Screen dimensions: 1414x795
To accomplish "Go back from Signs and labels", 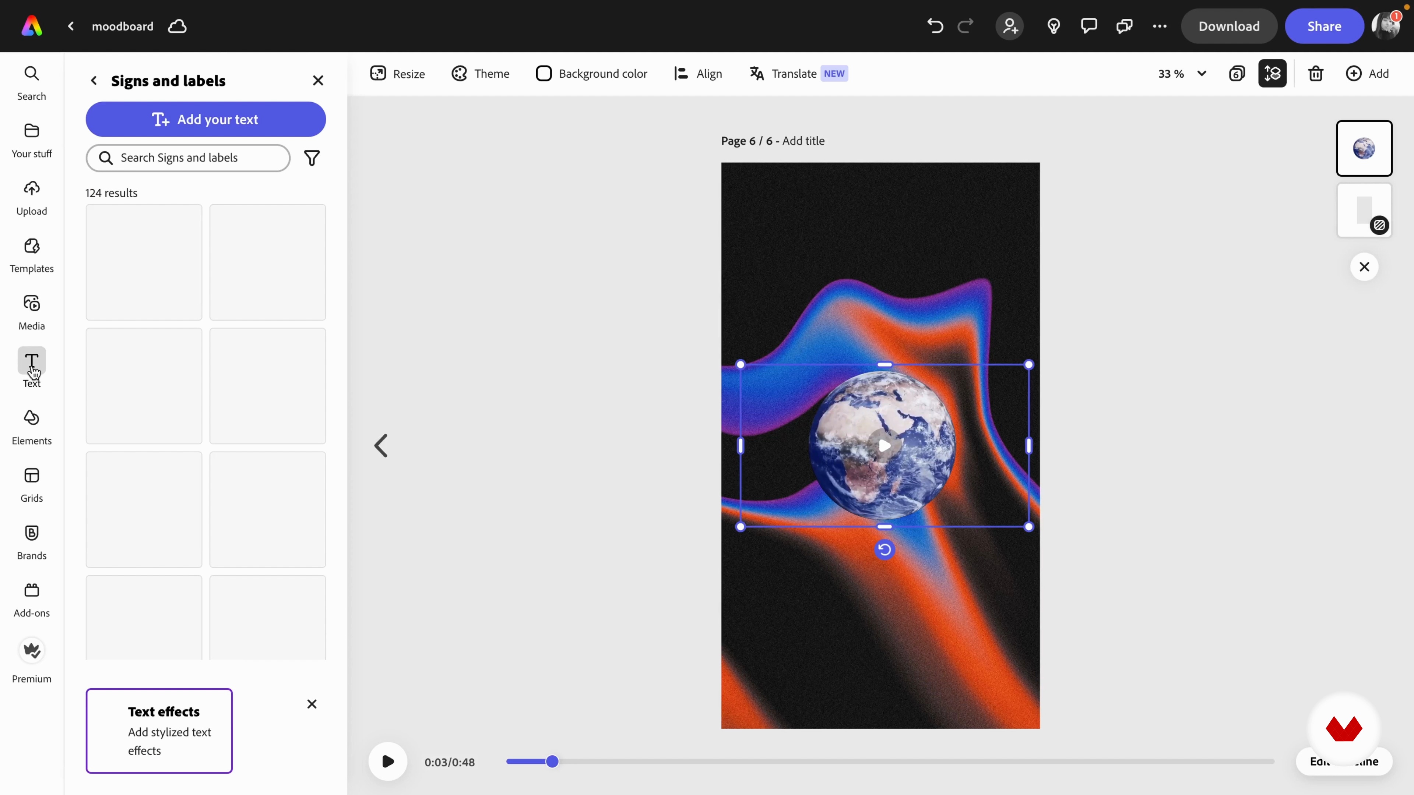I will point(94,81).
